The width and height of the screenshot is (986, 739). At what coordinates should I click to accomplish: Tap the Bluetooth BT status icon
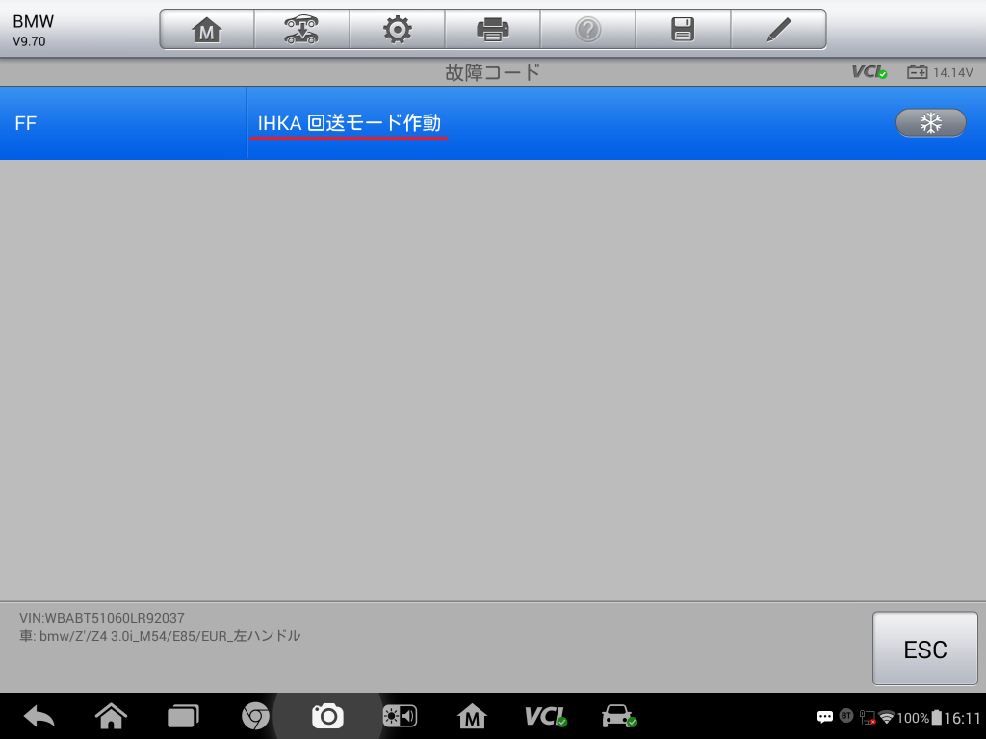[846, 716]
